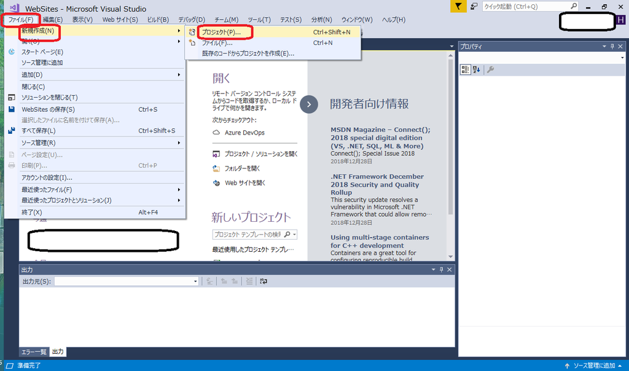Expand the ソース管理(R) submenu
Viewport: 629px width, 371px height.
(95, 143)
